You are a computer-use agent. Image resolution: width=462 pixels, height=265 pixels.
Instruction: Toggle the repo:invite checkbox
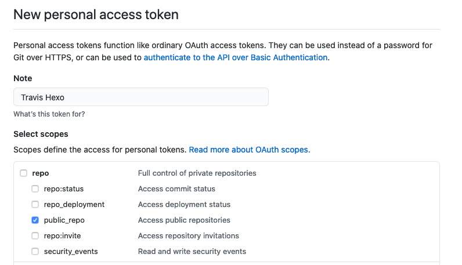click(x=35, y=235)
